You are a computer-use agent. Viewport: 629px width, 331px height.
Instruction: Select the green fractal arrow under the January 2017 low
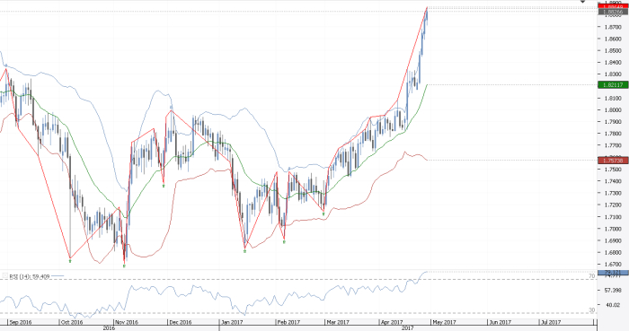[244, 251]
